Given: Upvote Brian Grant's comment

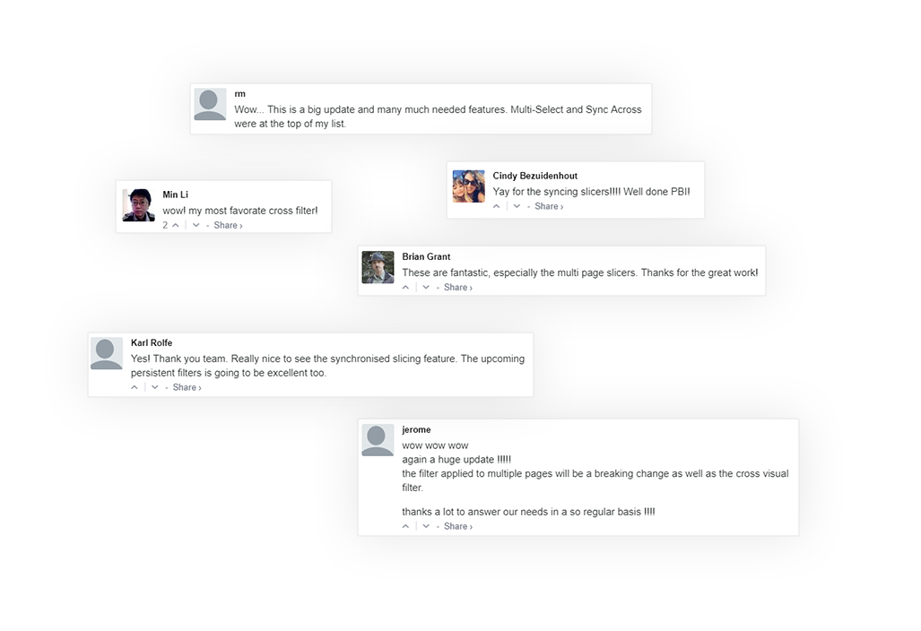Looking at the screenshot, I should click(406, 288).
